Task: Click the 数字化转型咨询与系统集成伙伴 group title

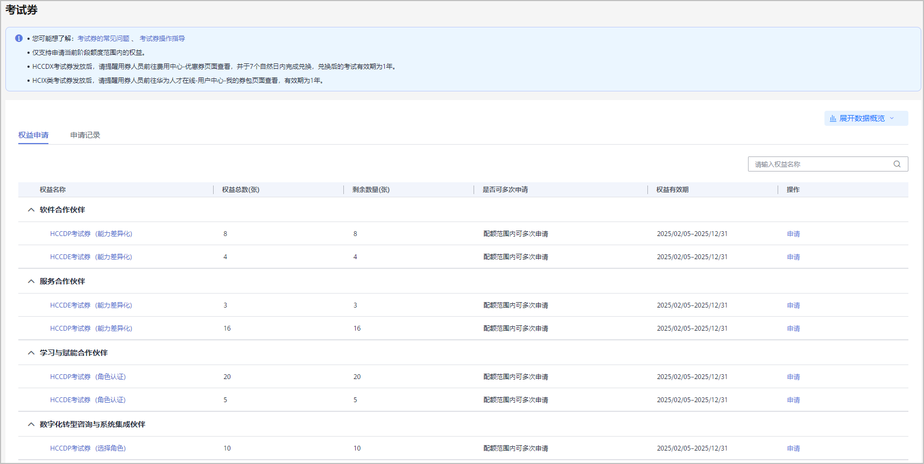Action: [x=93, y=424]
